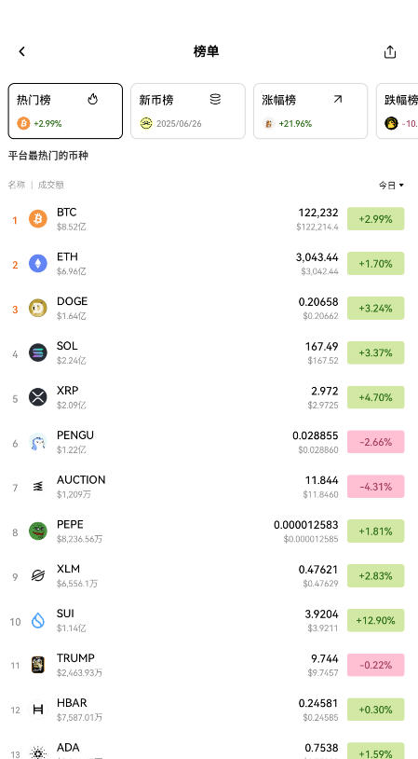Open the TRUMP coin row
Screen dimensions: 418x759
tap(209, 665)
